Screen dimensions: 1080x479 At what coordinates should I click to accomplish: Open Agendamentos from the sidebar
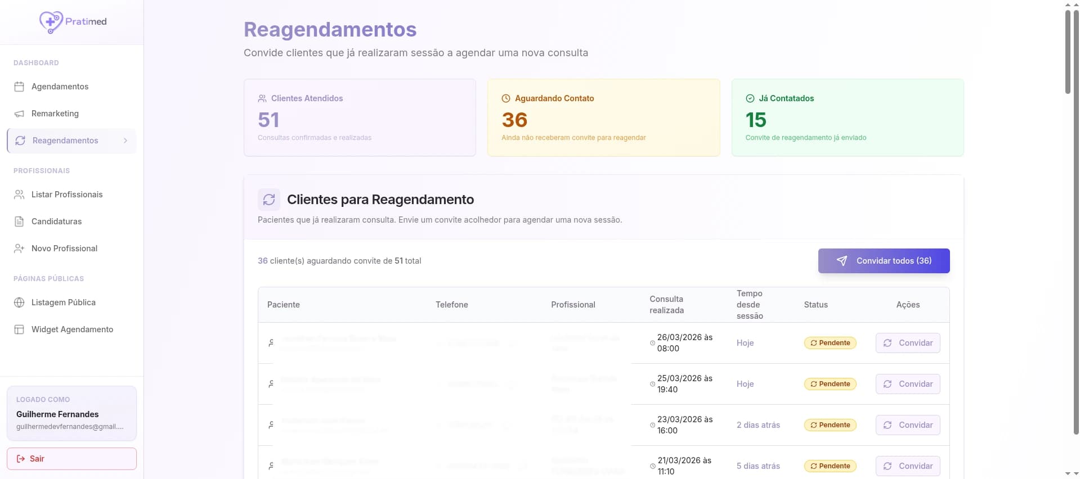pos(71,87)
